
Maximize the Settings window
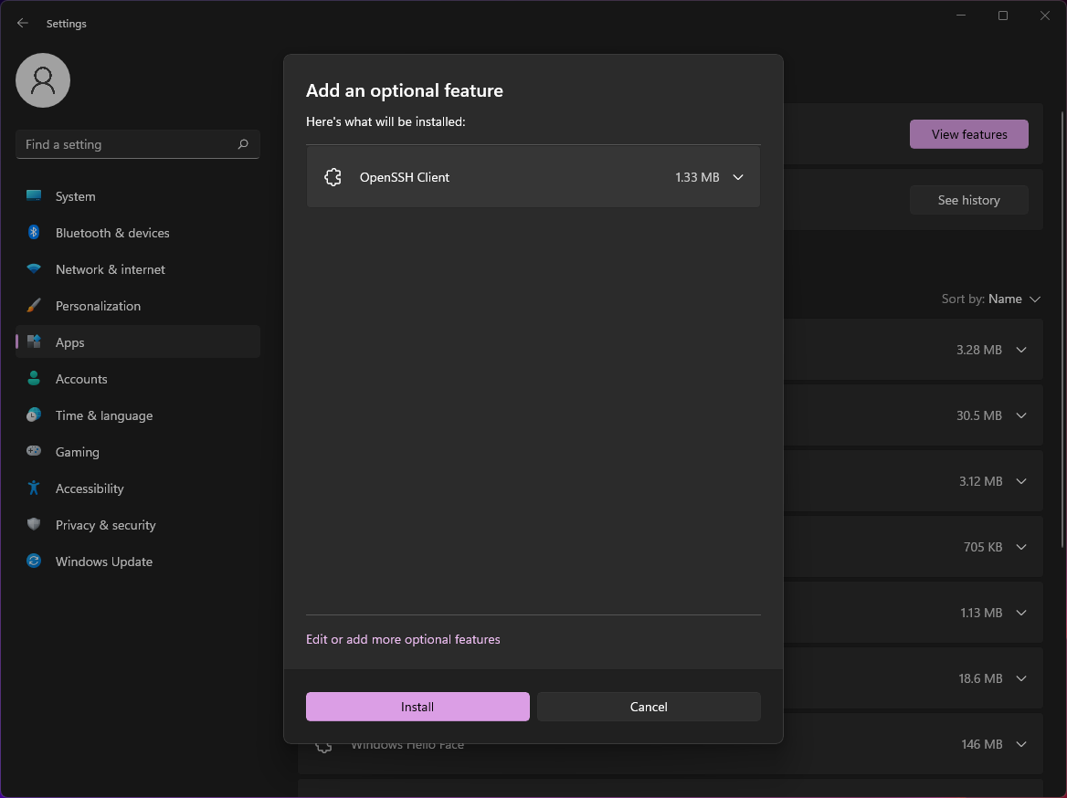[x=1003, y=15]
